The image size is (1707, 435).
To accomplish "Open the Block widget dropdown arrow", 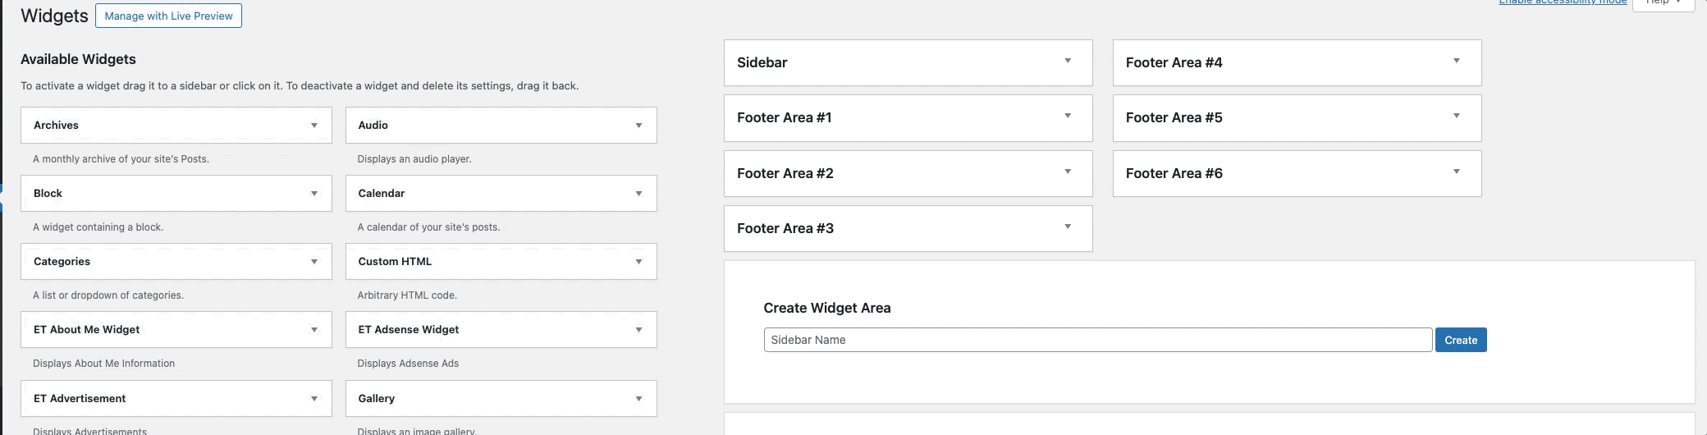I will pos(314,194).
